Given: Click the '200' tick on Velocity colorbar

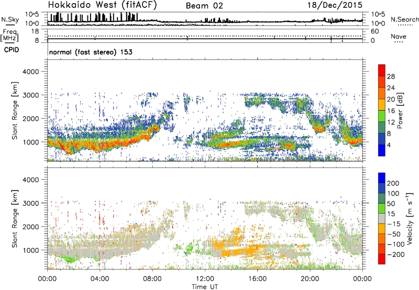Looking at the screenshot, I should [x=393, y=183].
